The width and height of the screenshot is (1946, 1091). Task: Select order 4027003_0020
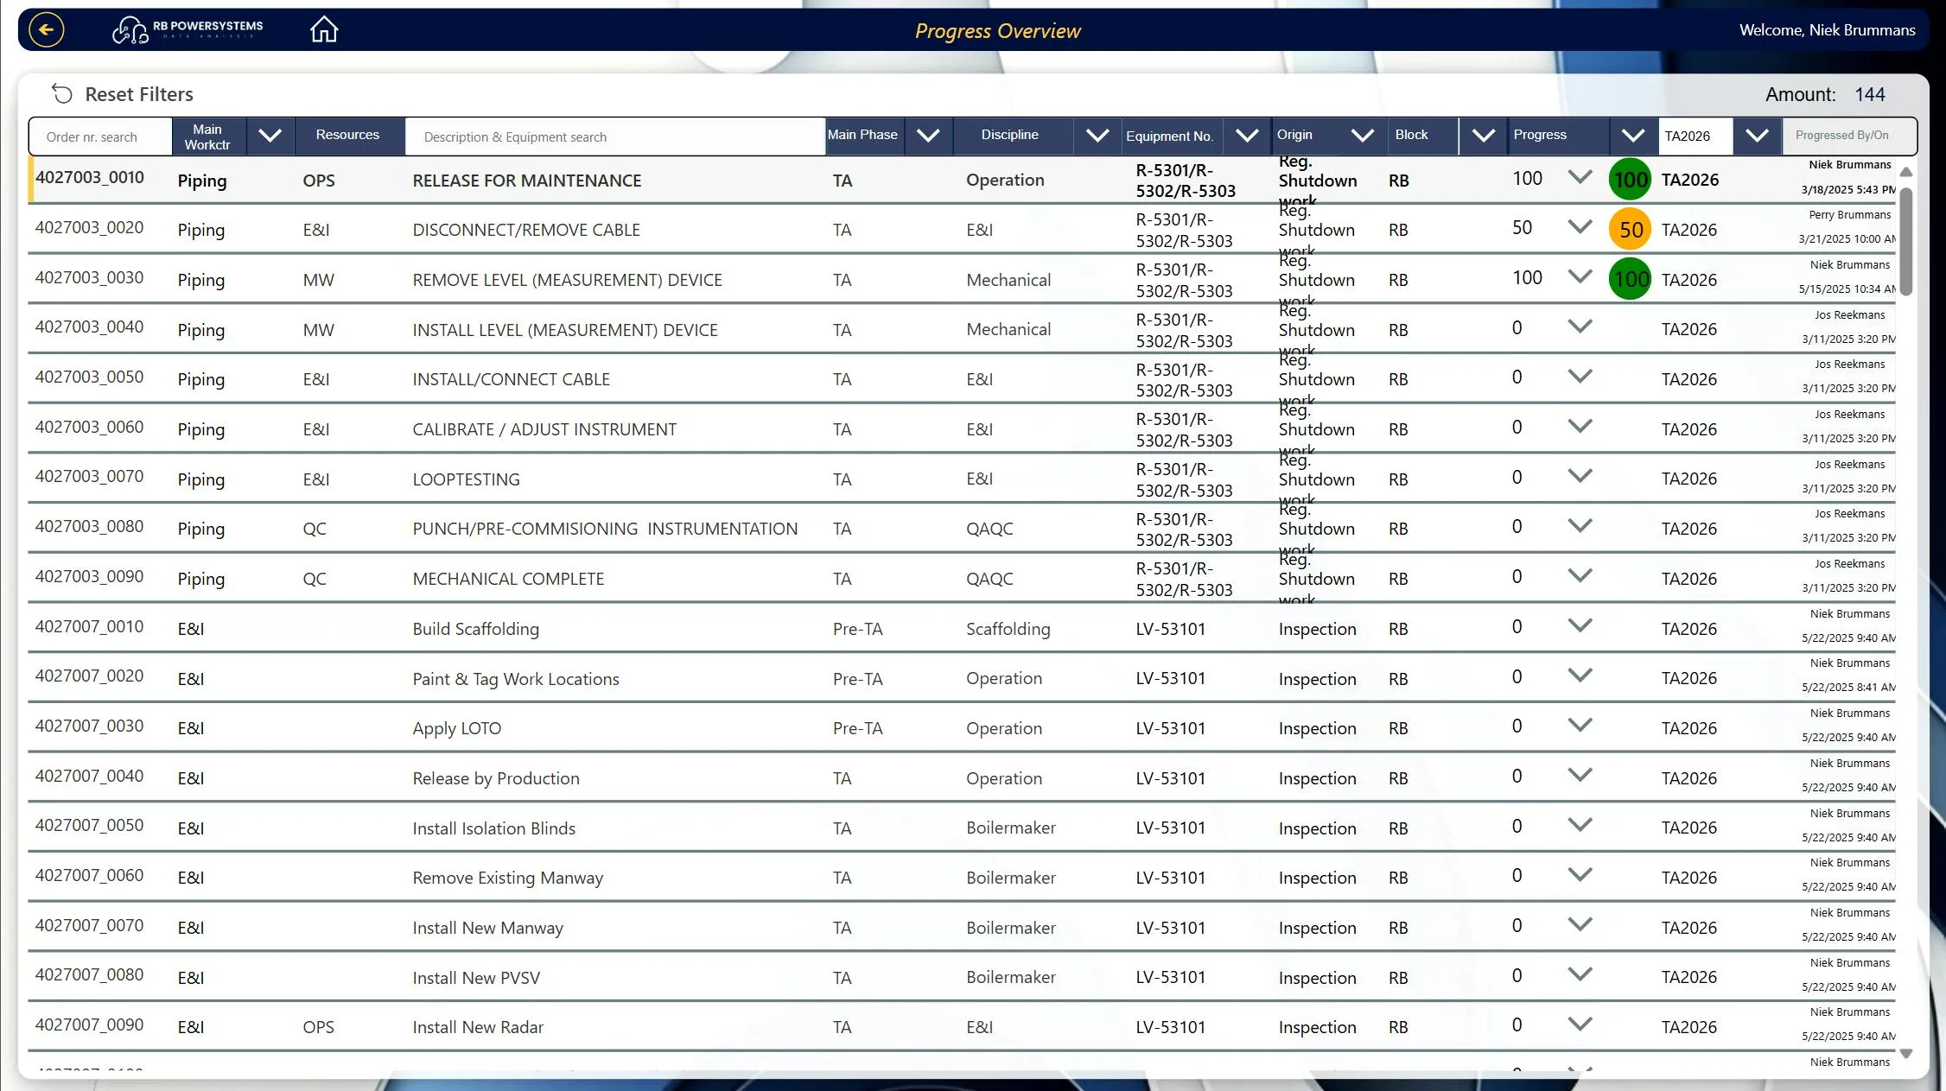click(x=90, y=227)
